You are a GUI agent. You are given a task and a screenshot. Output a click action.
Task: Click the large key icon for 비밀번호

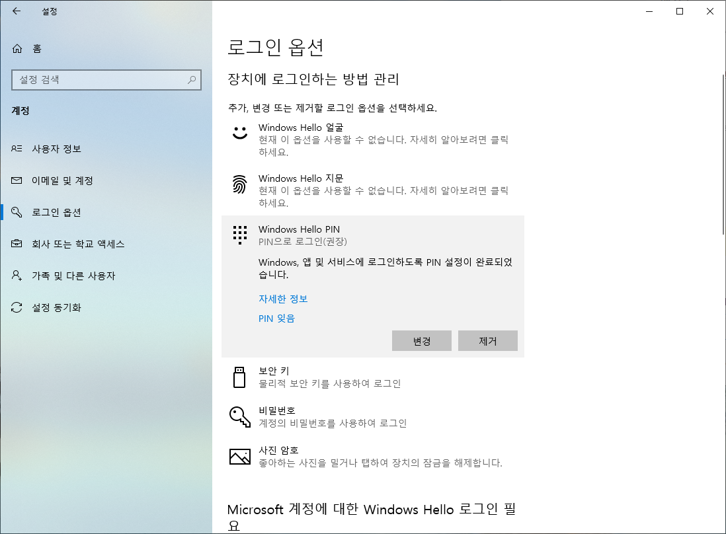click(240, 416)
